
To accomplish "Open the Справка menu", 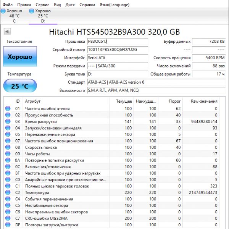I will (x=87, y=5).
